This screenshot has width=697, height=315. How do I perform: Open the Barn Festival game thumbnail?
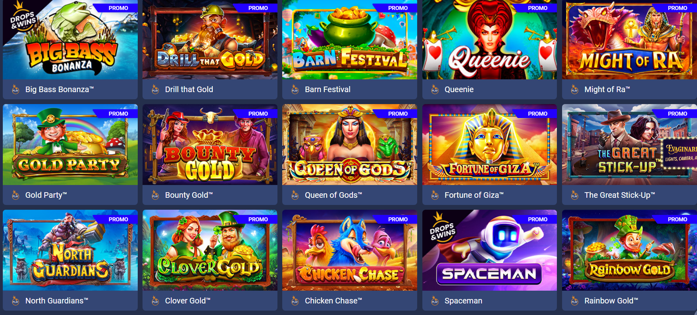point(350,40)
